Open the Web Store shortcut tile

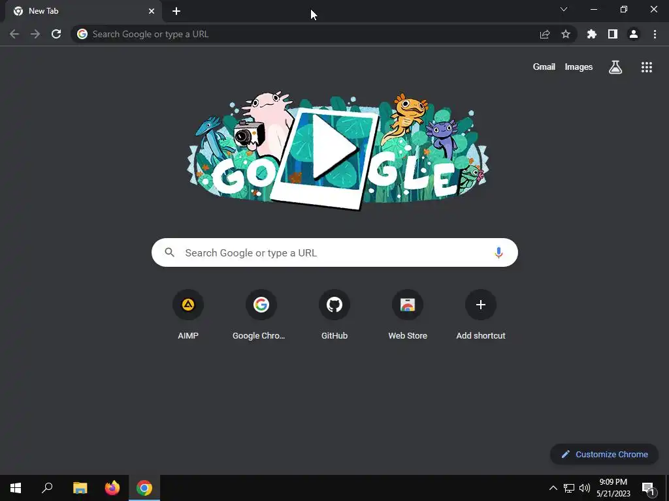(x=408, y=314)
